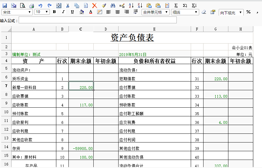Click the Cut scissors icon

click(x=68, y=6)
